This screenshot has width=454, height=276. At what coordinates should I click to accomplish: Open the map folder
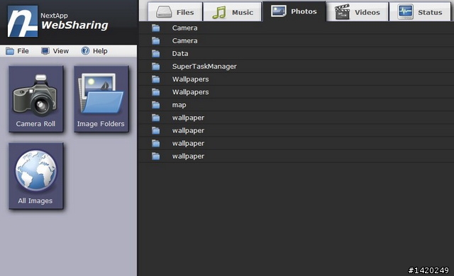297,105
